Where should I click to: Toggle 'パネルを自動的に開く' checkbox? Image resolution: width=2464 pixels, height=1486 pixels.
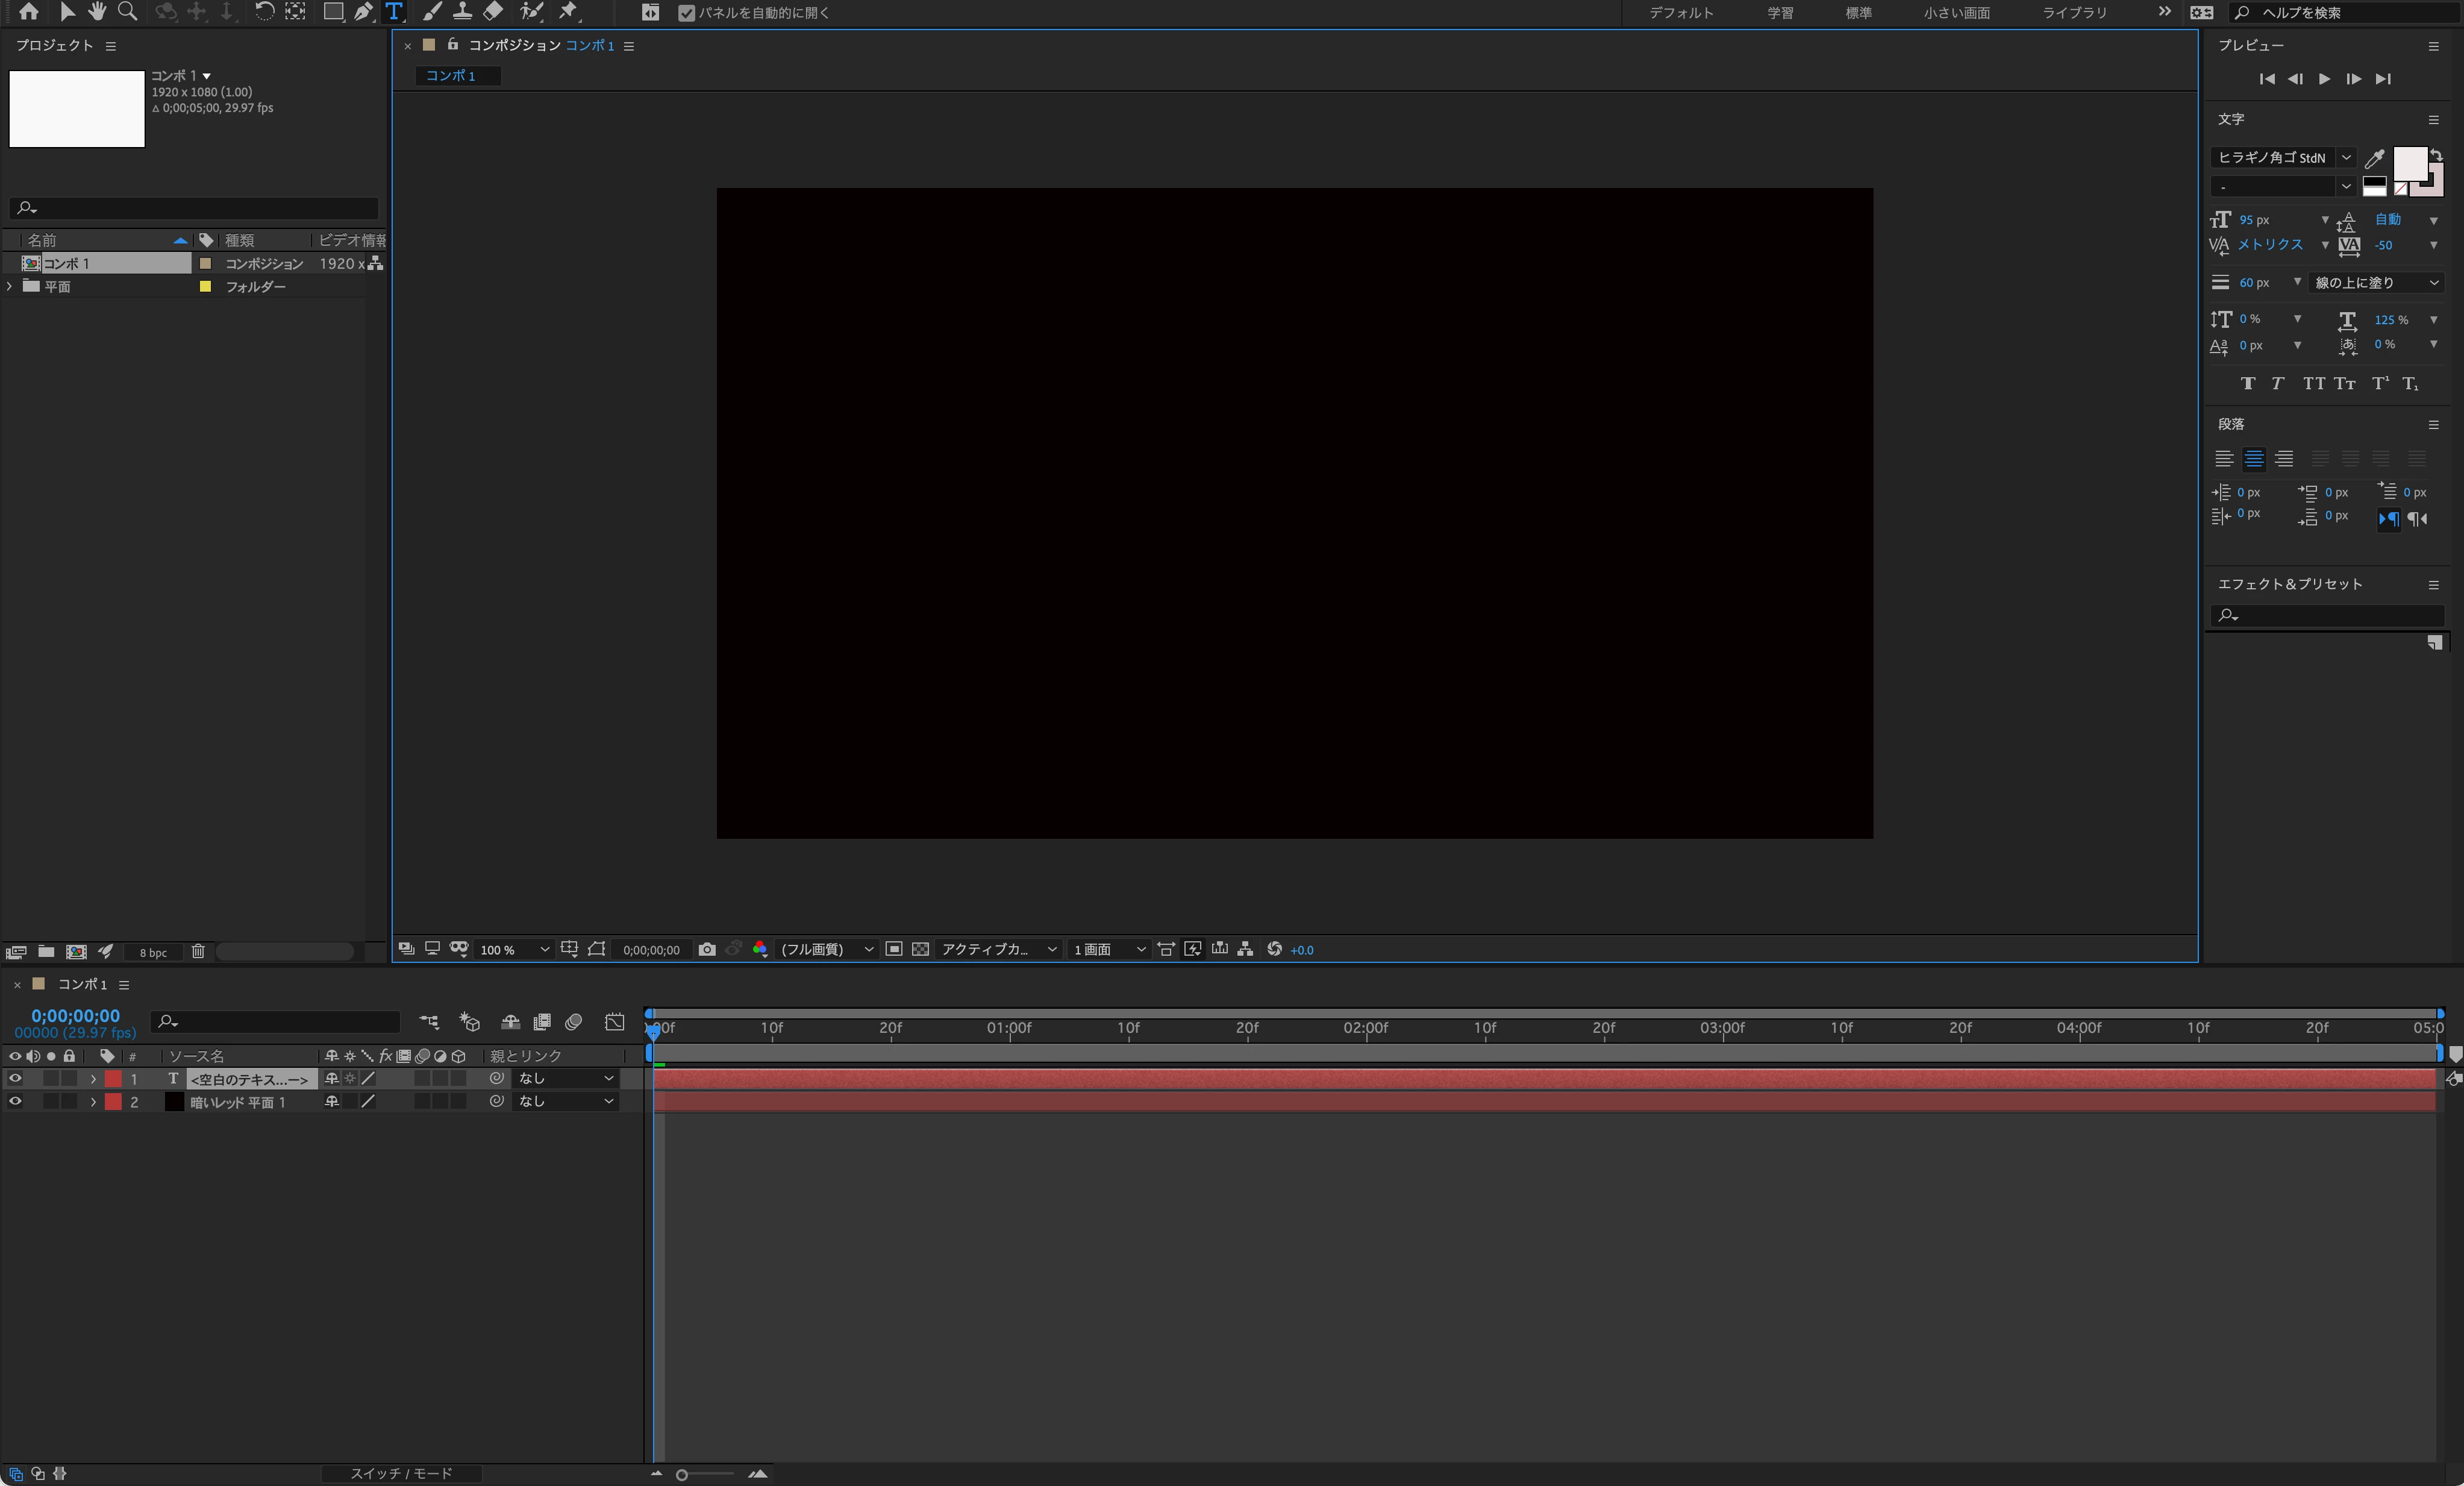coord(686,13)
